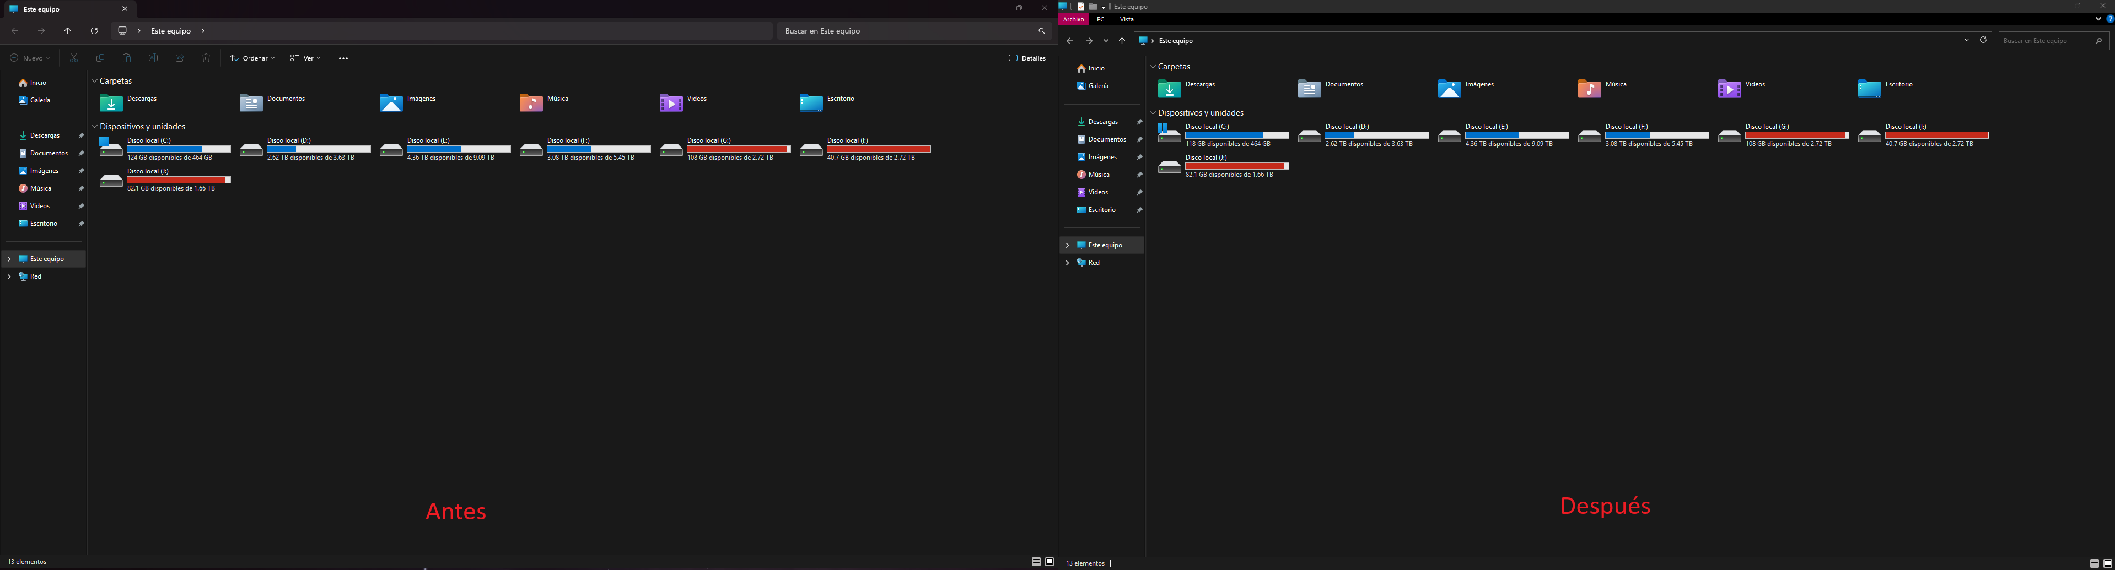Click the cut scissors icon in toolbar
The height and width of the screenshot is (570, 2115).
click(x=74, y=58)
